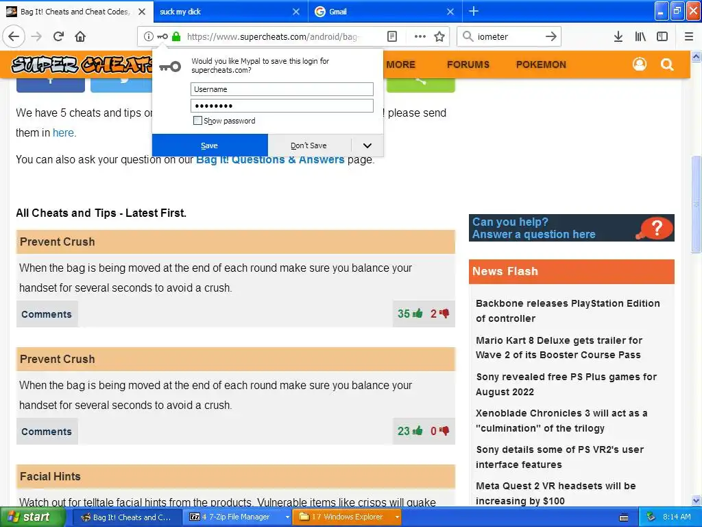Open page actions three-dot menu
This screenshot has height=527, width=702.
(x=420, y=36)
